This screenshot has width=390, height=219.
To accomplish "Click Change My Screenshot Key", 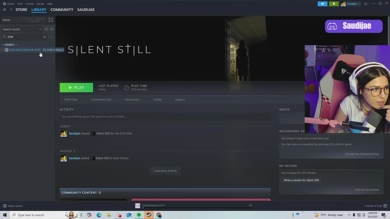I will (x=362, y=154).
